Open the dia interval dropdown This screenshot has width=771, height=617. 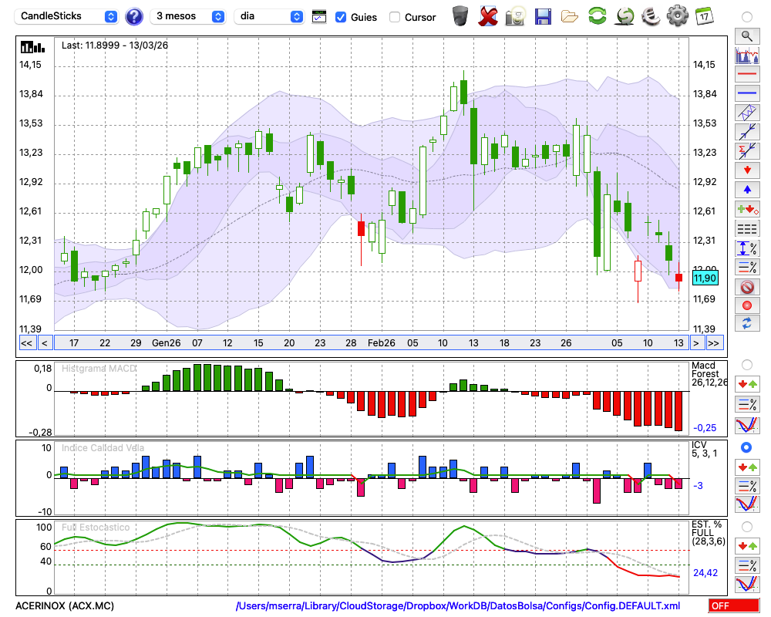click(x=269, y=16)
